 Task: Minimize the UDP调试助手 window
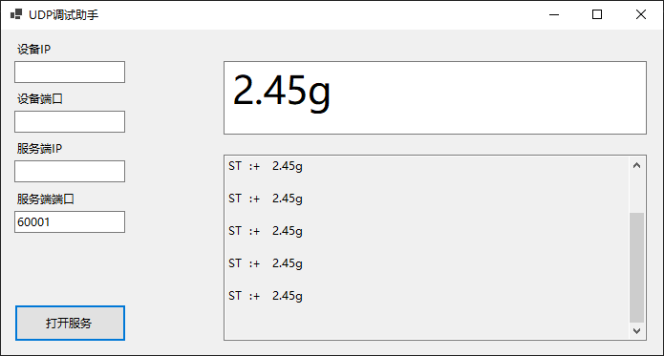(x=554, y=15)
